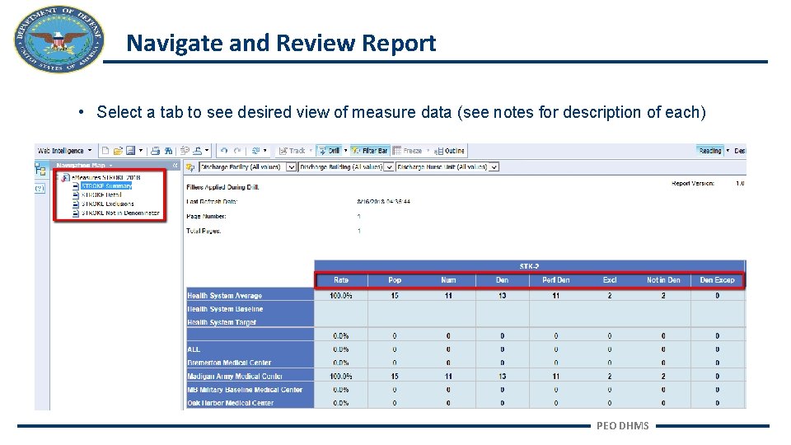Viewport: 791px width, 445px height.
Task: Click the eMeasures STROKE 2018 document icon
Action: click(x=66, y=178)
